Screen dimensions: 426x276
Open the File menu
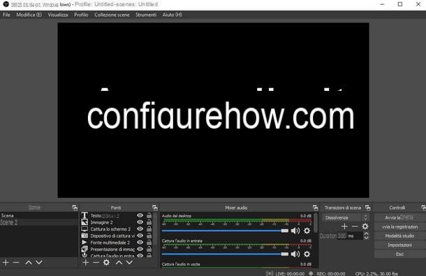(6, 15)
